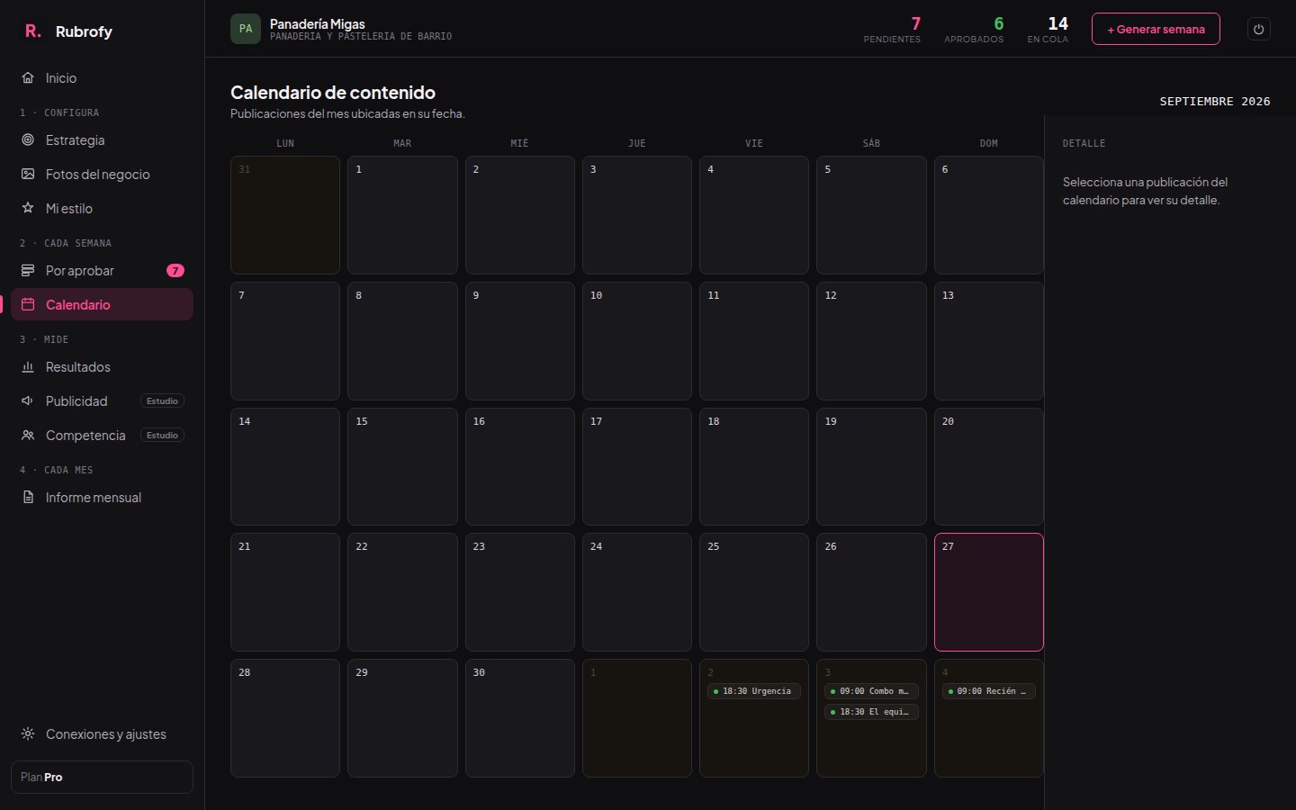The height and width of the screenshot is (810, 1296).
Task: Open the 09:00 Recién publication
Action: [x=988, y=691]
